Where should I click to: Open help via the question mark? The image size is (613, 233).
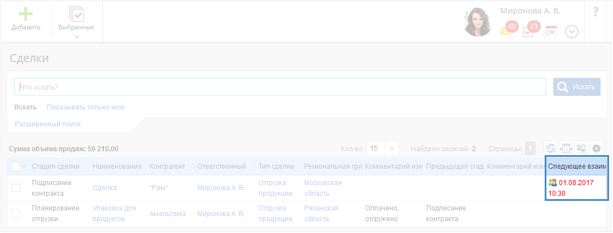pyautogui.click(x=596, y=12)
